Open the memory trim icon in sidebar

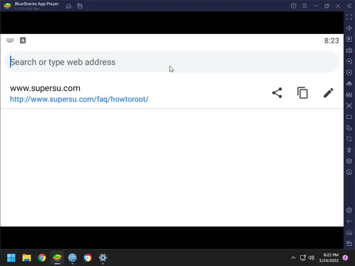[349, 83]
